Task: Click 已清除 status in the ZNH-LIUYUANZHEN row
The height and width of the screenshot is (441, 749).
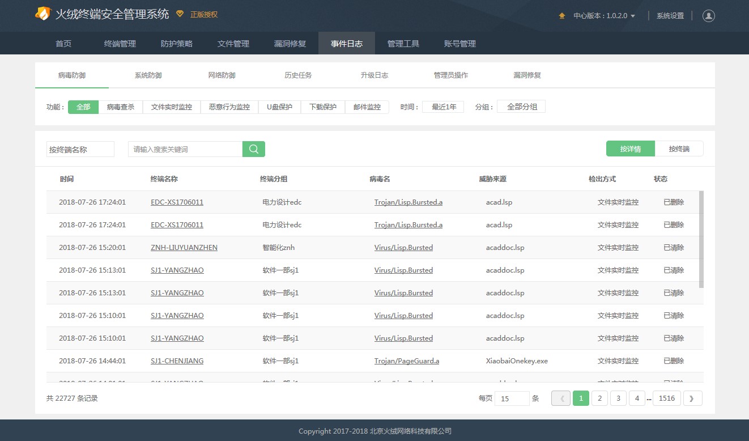Action: (x=674, y=248)
